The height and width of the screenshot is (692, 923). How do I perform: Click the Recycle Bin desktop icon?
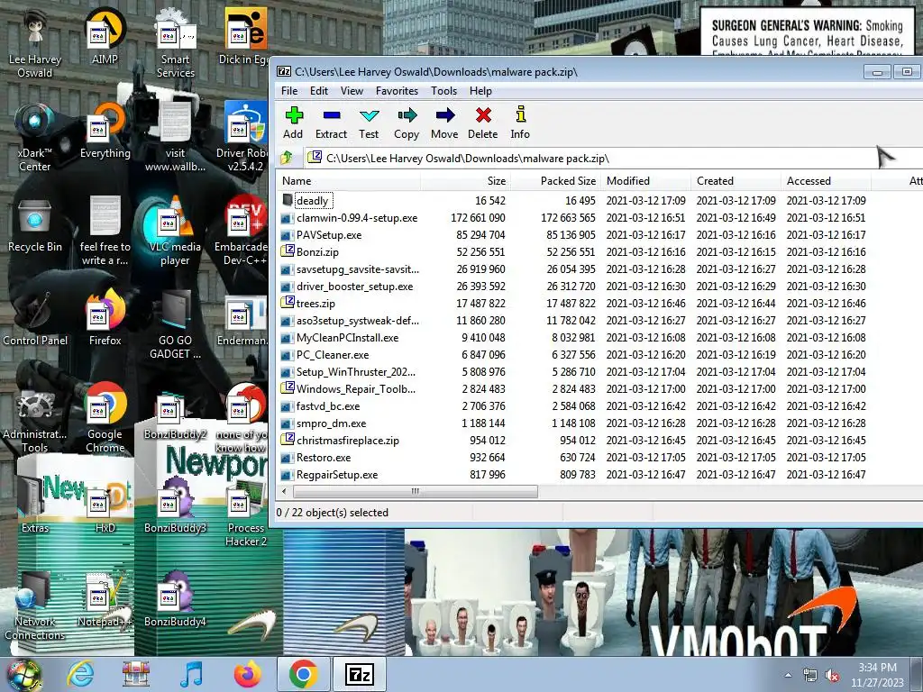tap(35, 226)
